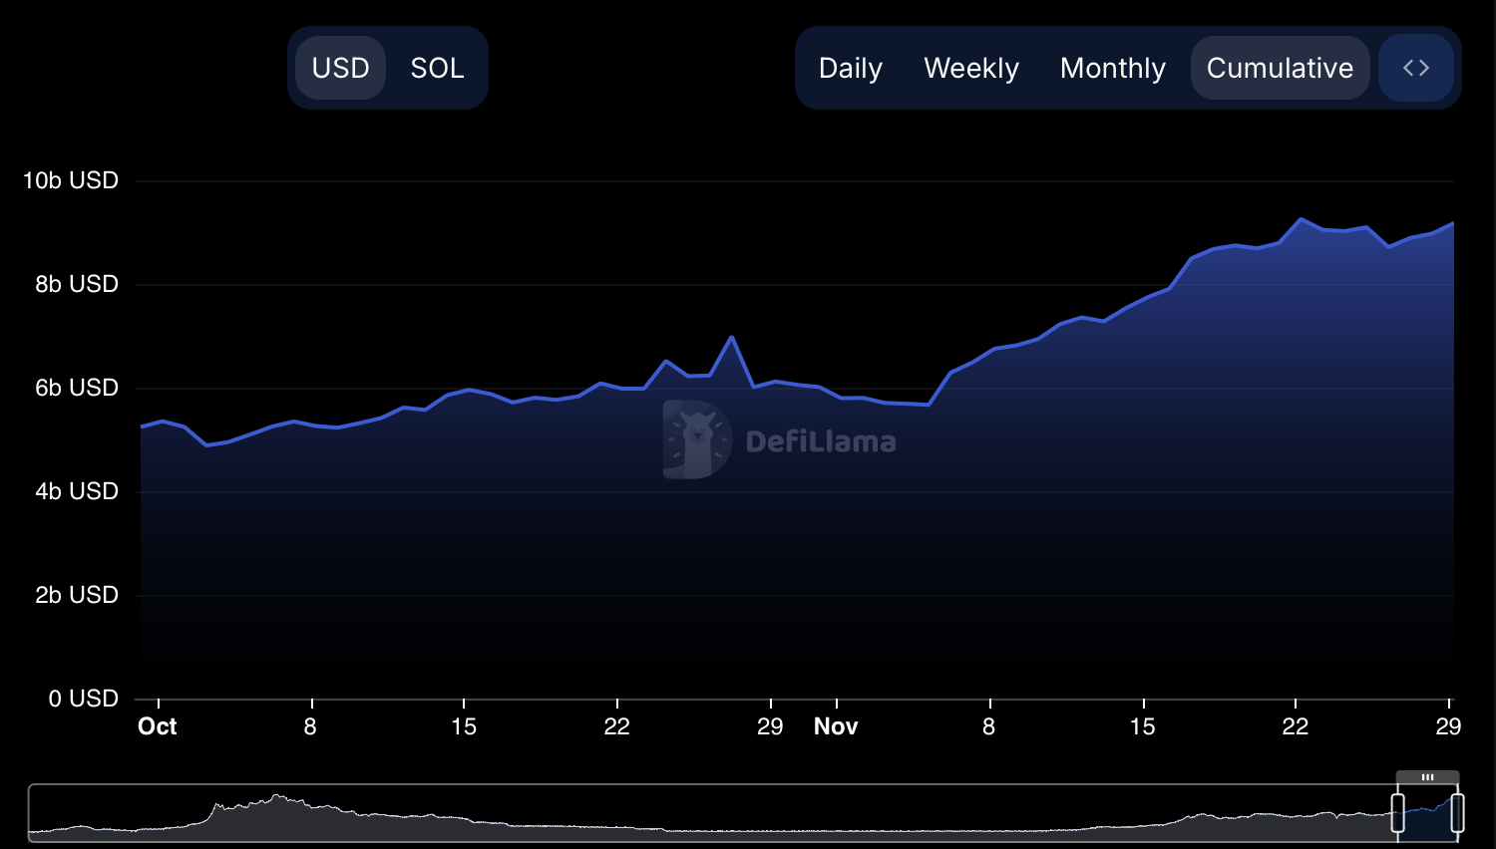Click the right handle of range slider

pyautogui.click(x=1457, y=813)
